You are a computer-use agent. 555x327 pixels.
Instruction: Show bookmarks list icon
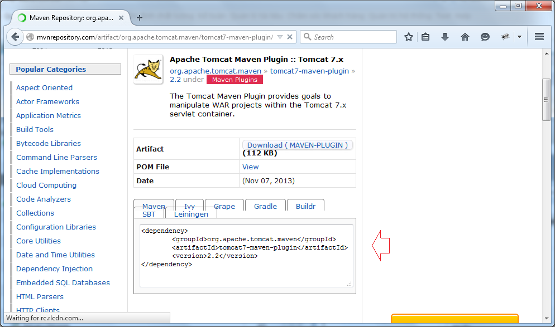[425, 37]
